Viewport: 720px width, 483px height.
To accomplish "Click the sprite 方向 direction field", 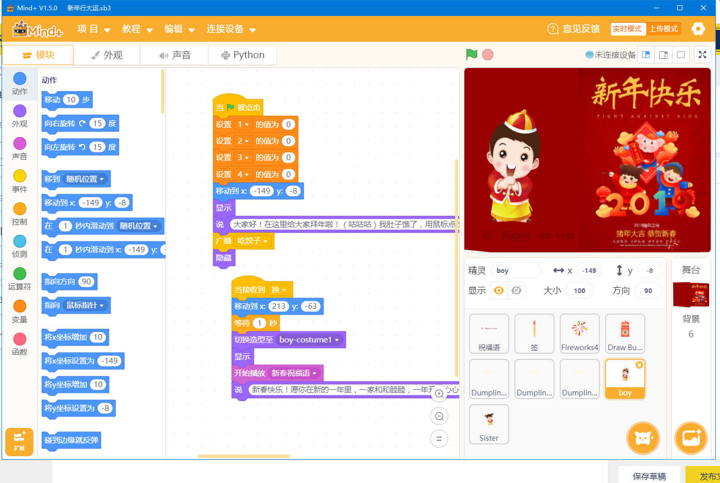I will [x=648, y=290].
